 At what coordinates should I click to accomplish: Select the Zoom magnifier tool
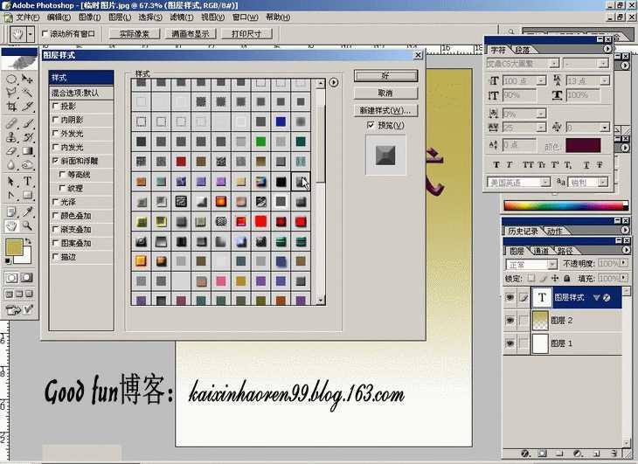pyautogui.click(x=28, y=225)
